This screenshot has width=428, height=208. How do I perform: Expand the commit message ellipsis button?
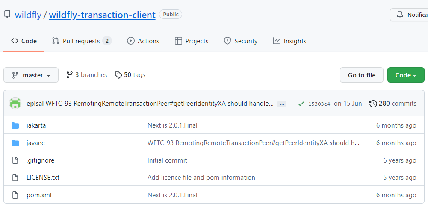click(x=282, y=104)
